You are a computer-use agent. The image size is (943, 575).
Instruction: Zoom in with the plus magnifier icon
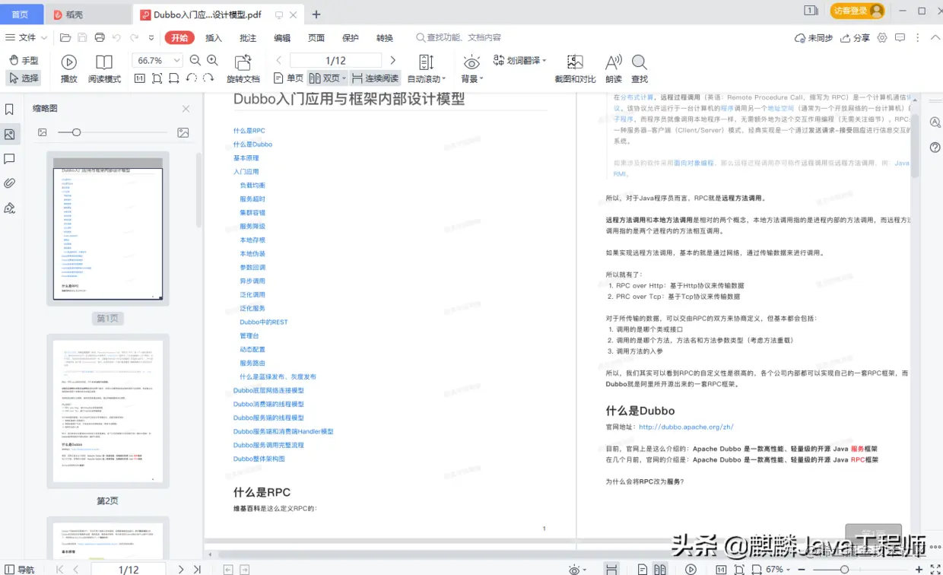tap(212, 60)
